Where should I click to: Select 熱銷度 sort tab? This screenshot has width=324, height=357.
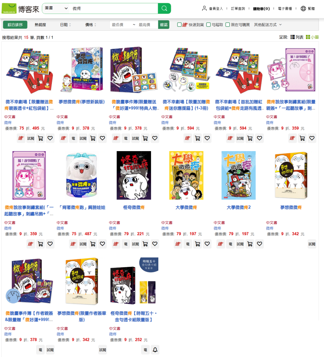40,24
